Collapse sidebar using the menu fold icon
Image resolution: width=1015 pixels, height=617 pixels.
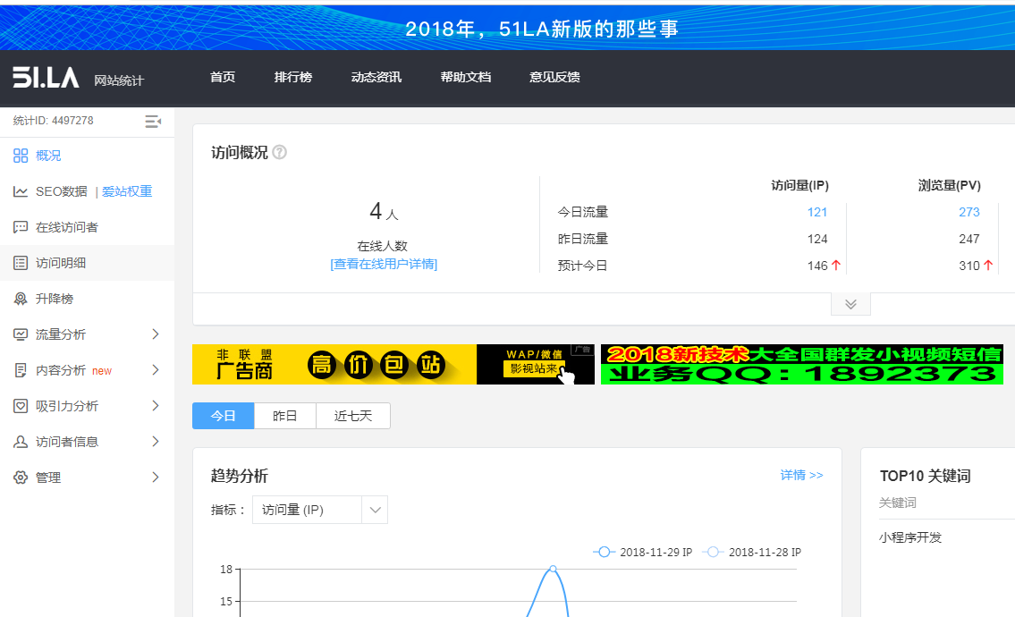(x=153, y=121)
